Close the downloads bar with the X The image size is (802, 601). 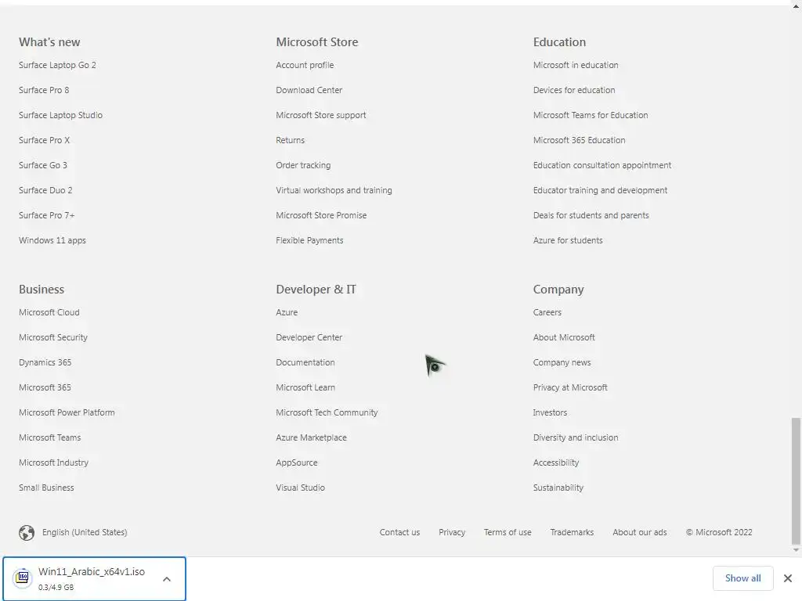(788, 578)
